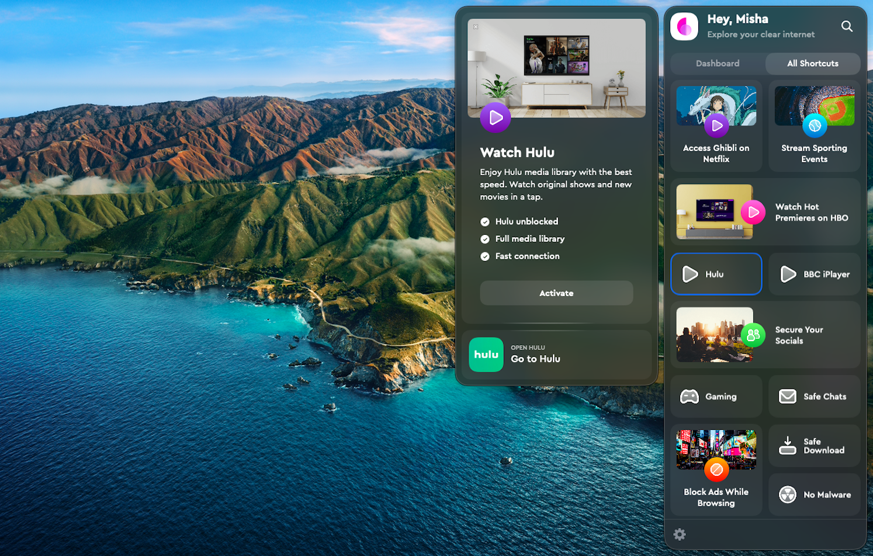Select the Gaming controller icon
Screen dimensions: 873x556
point(690,396)
